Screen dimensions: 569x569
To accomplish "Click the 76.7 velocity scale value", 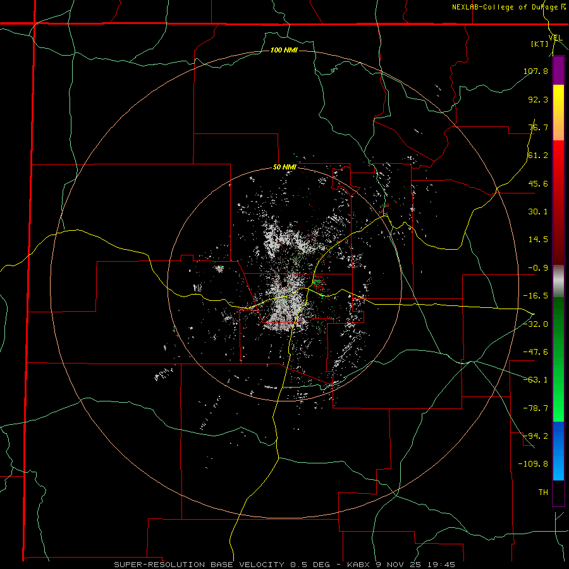I will 538,127.
